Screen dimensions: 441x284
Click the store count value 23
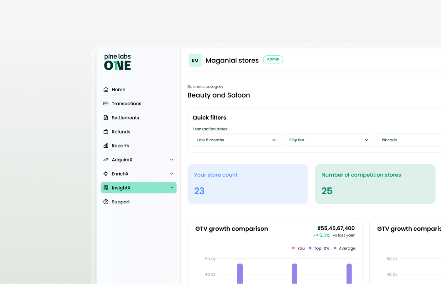[199, 191]
